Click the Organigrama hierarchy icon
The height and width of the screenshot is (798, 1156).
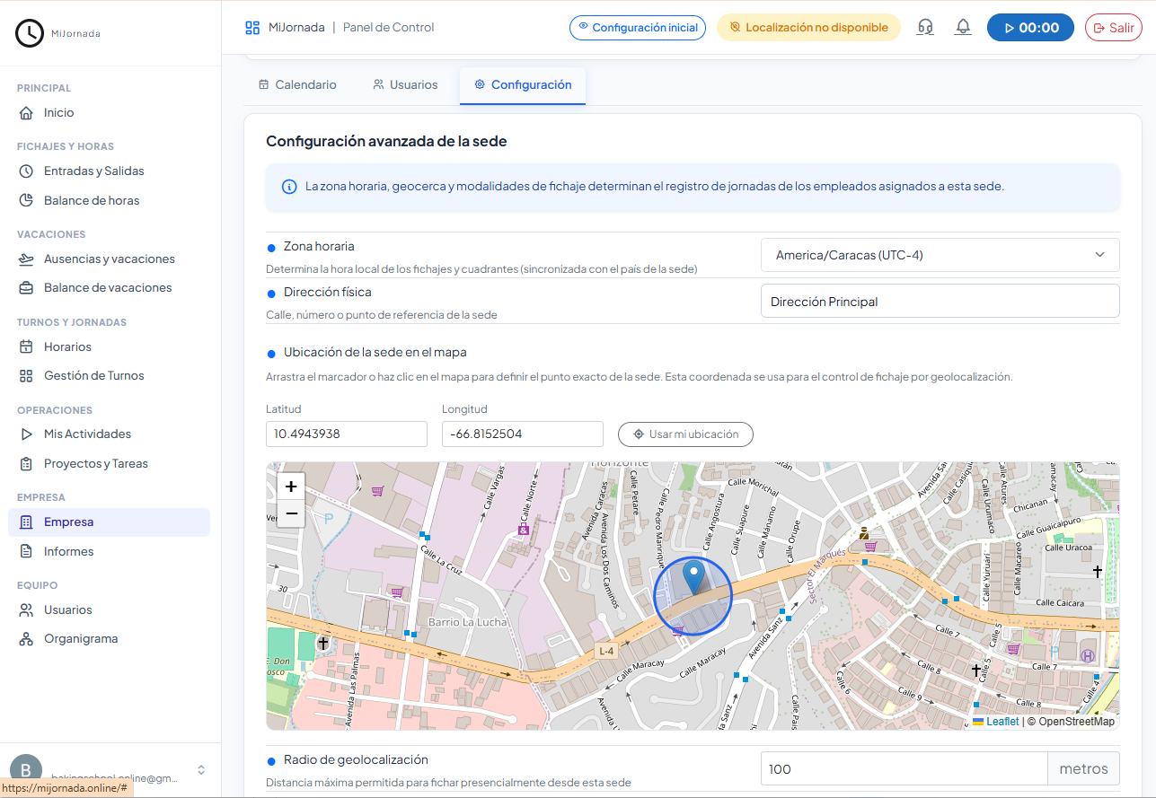click(26, 639)
